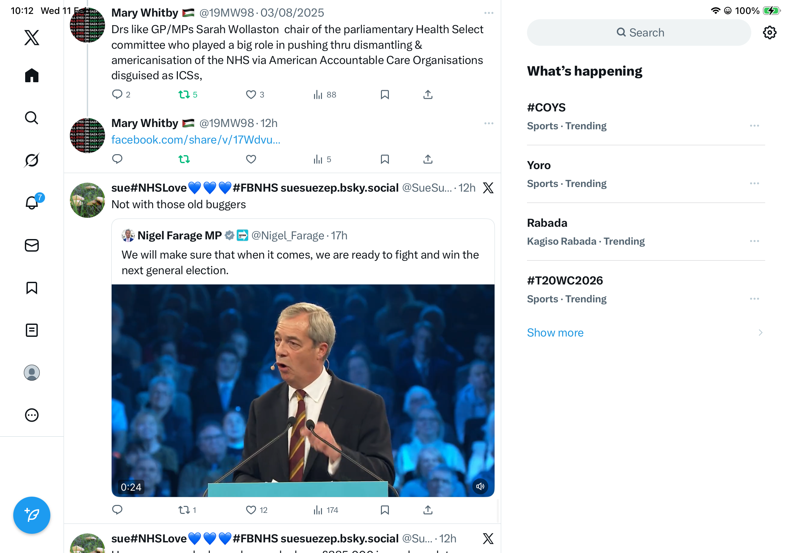This screenshot has height=553, width=791.
Task: Open Notifications bell with 7 badge
Action: [x=32, y=203]
